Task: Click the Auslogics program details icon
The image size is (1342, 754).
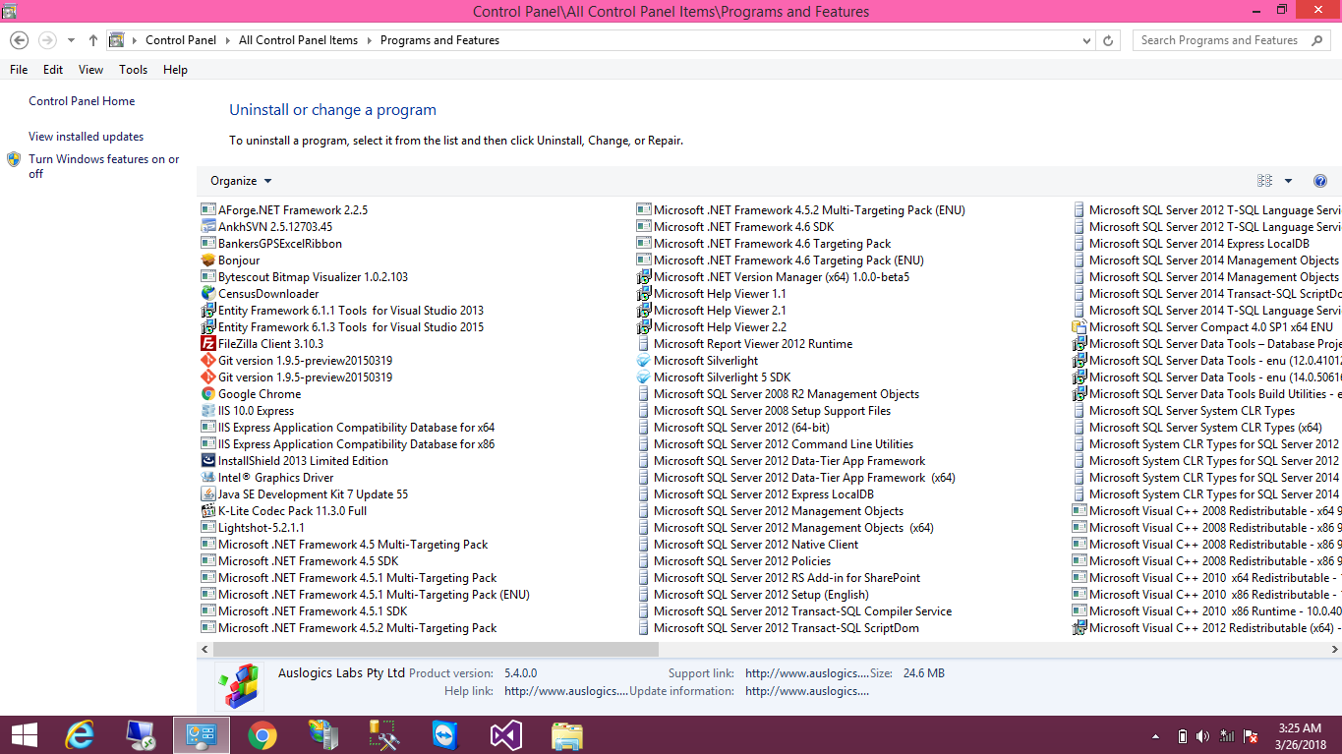Action: coord(240,685)
